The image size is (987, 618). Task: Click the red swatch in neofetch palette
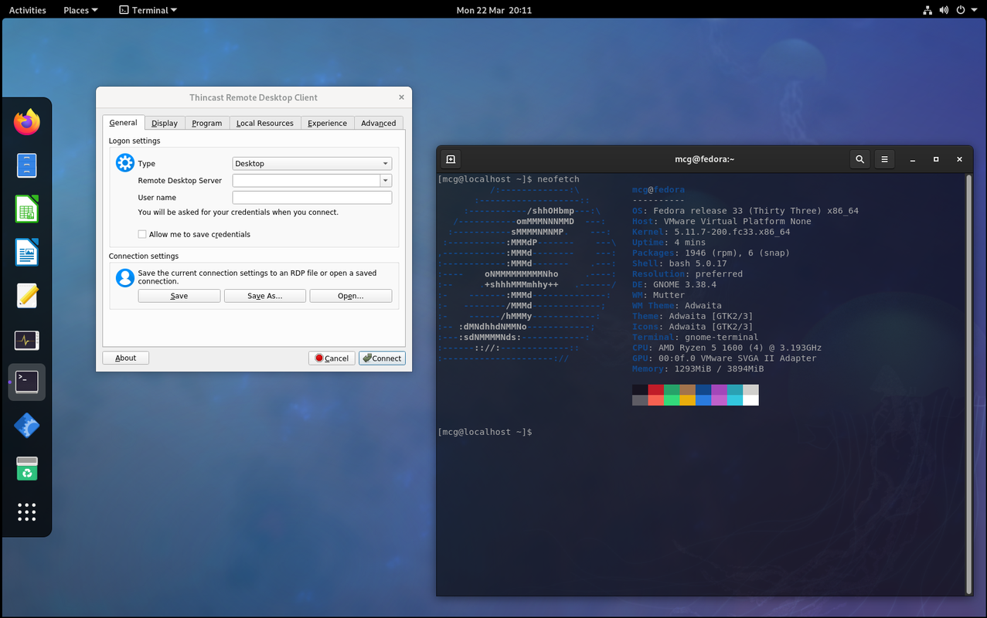tap(656, 390)
